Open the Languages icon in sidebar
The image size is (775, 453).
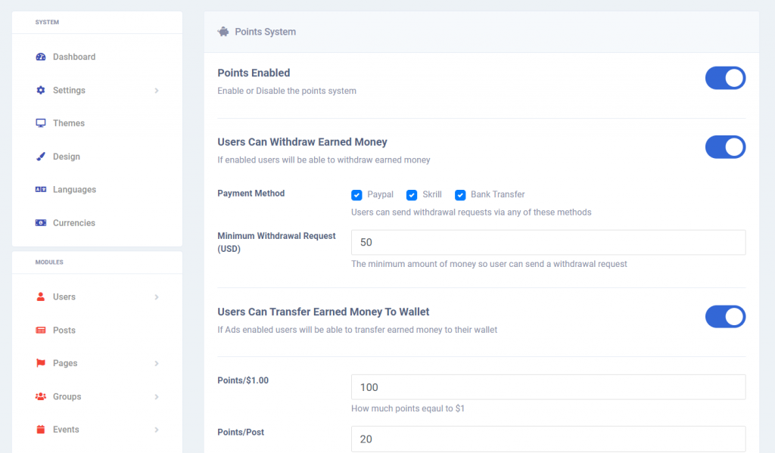pyautogui.click(x=41, y=189)
